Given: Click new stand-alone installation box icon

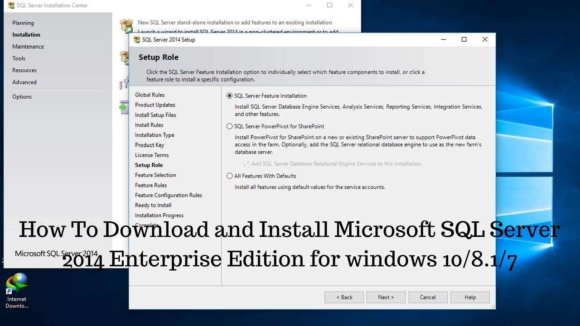Looking at the screenshot, I should (x=126, y=25).
